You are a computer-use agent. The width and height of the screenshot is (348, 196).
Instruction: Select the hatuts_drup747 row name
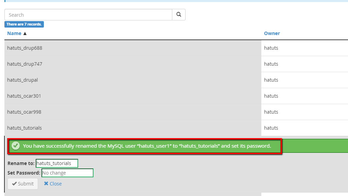[24, 64]
